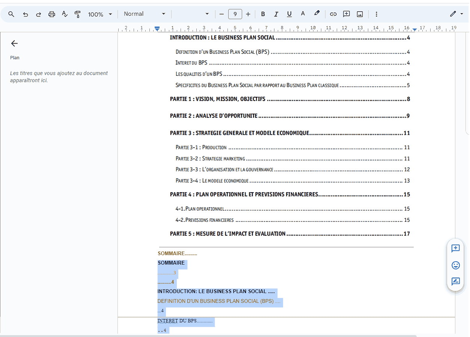
Task: Click the Plan outline heading
Action: [x=15, y=58]
